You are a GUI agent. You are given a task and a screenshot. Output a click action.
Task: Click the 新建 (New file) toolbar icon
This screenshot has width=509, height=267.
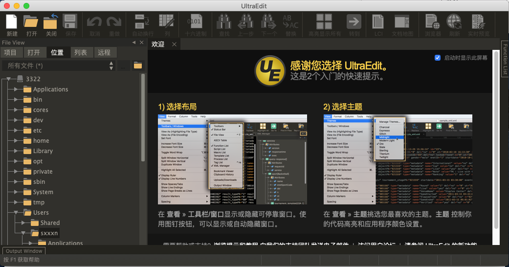(12, 22)
